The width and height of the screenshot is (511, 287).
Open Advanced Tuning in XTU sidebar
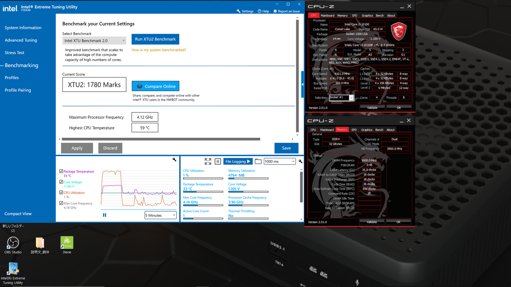[x=21, y=40]
